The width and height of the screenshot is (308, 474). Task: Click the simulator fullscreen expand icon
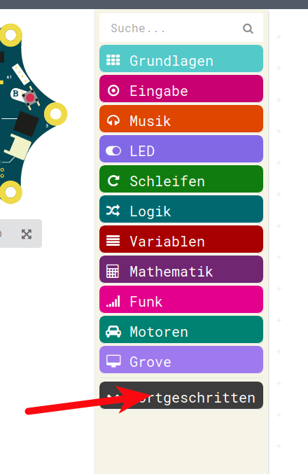(x=27, y=234)
